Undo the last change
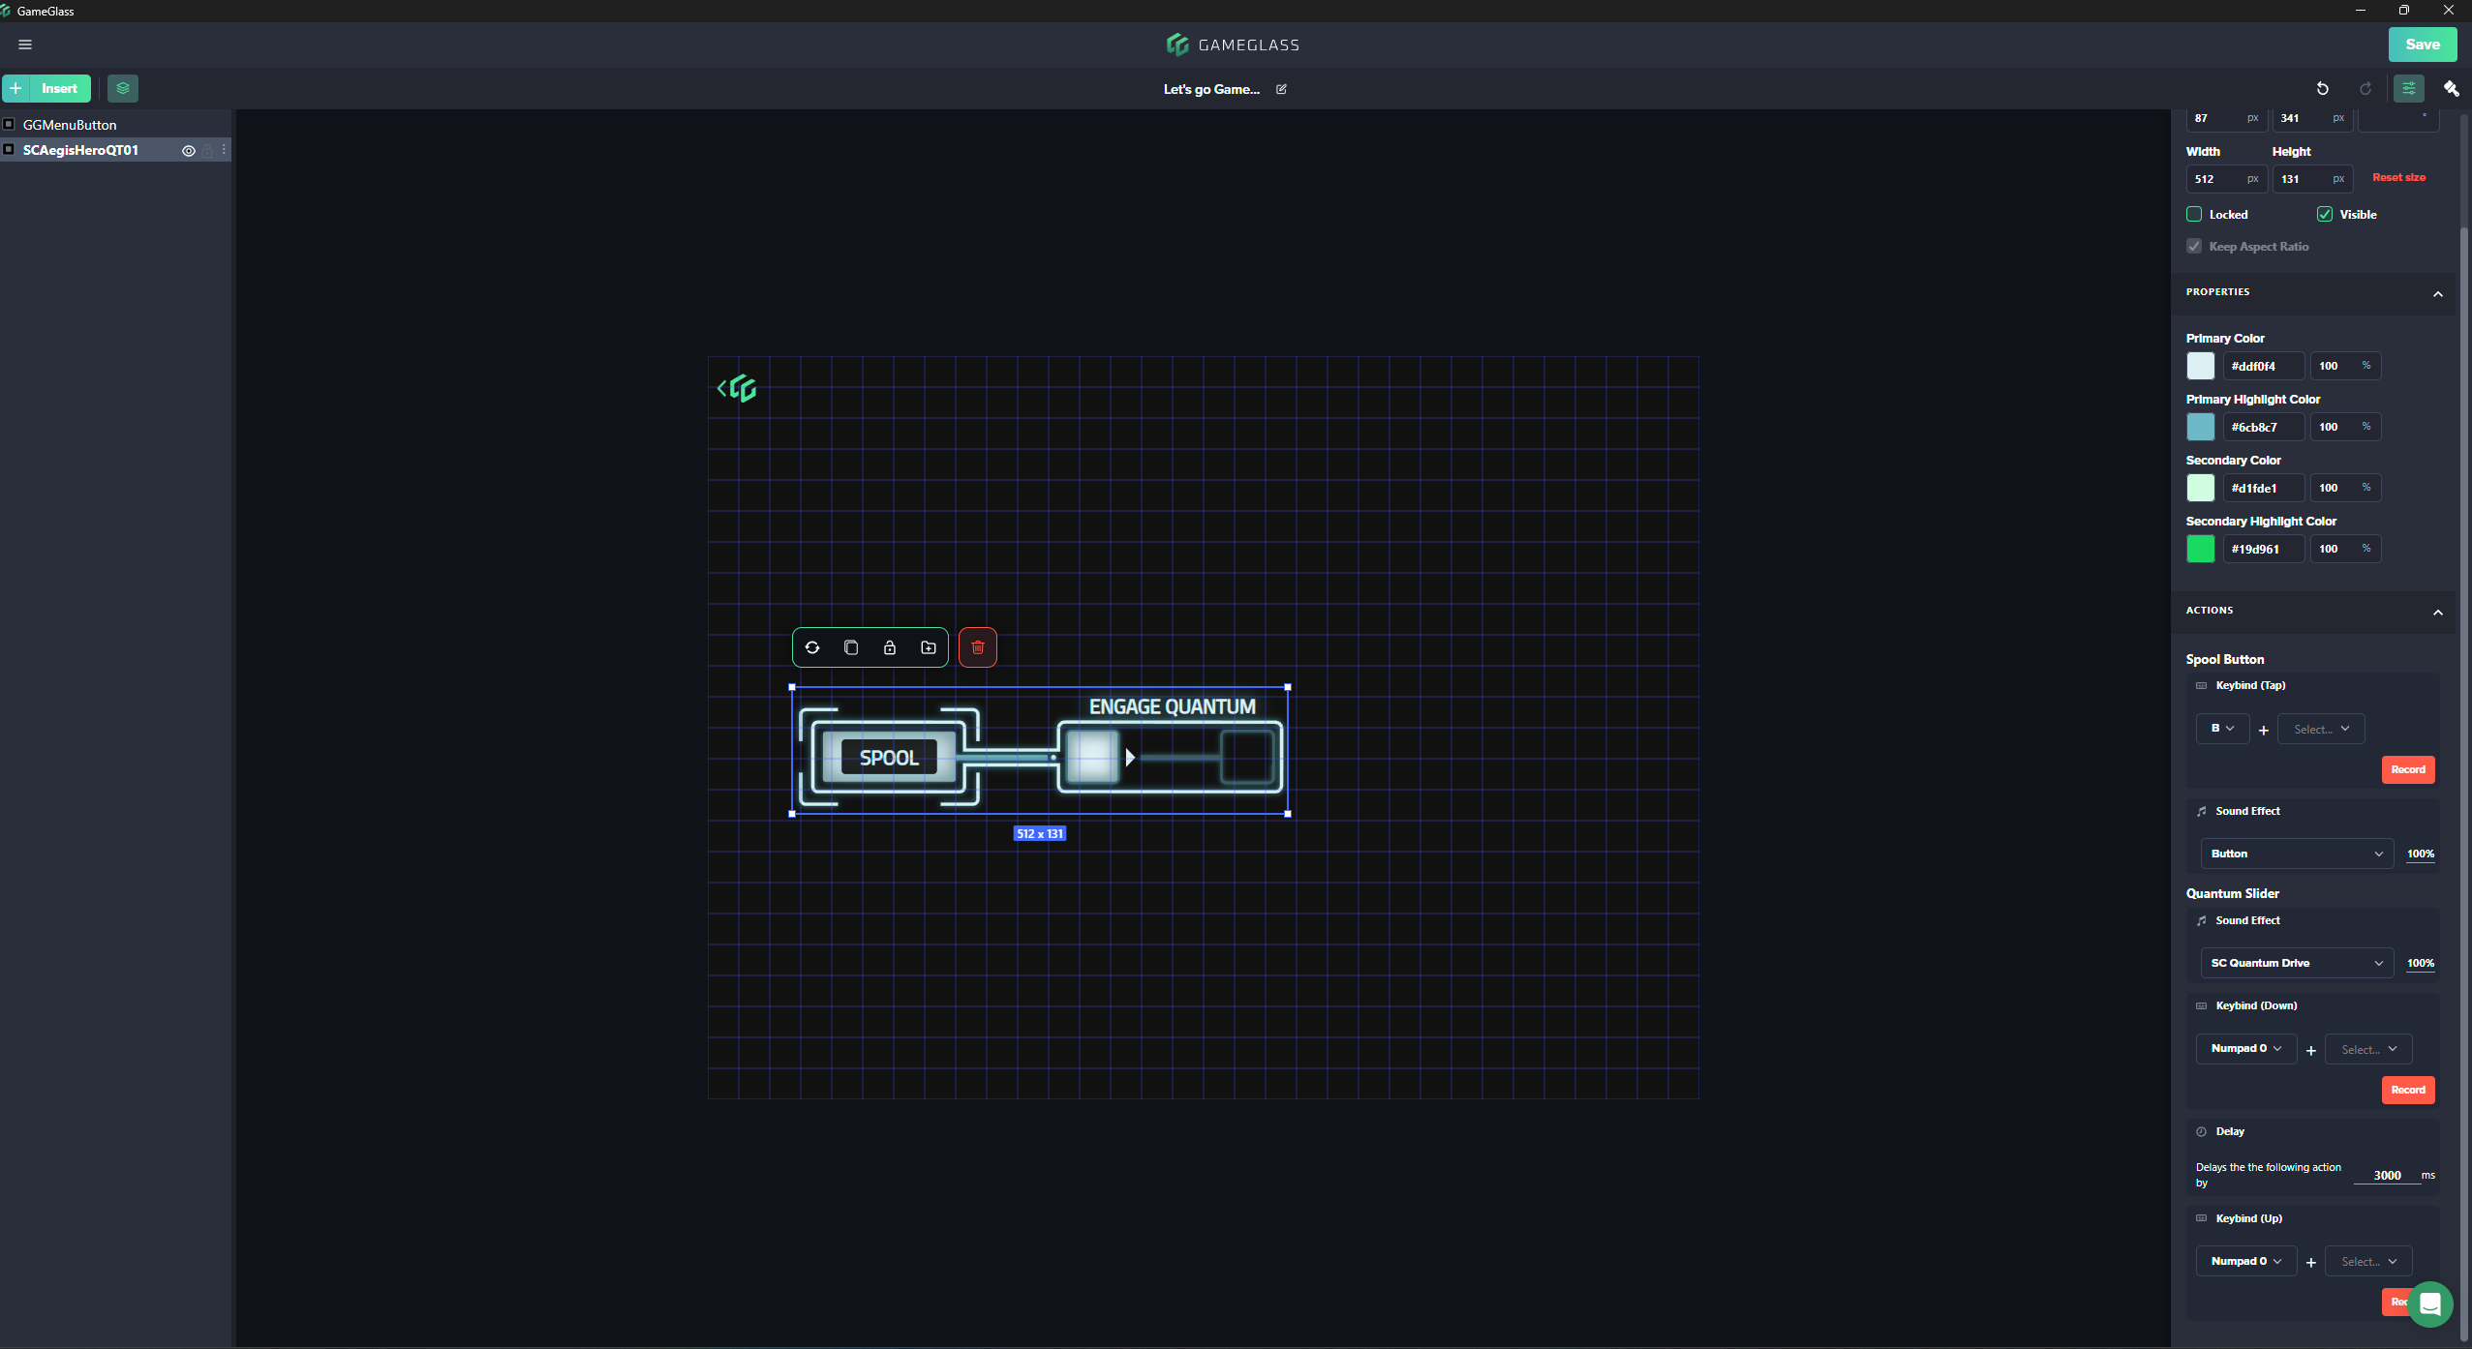 point(2322,88)
